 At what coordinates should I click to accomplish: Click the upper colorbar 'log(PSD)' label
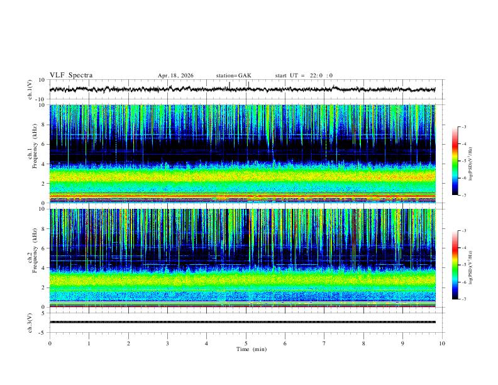pyautogui.click(x=470, y=164)
